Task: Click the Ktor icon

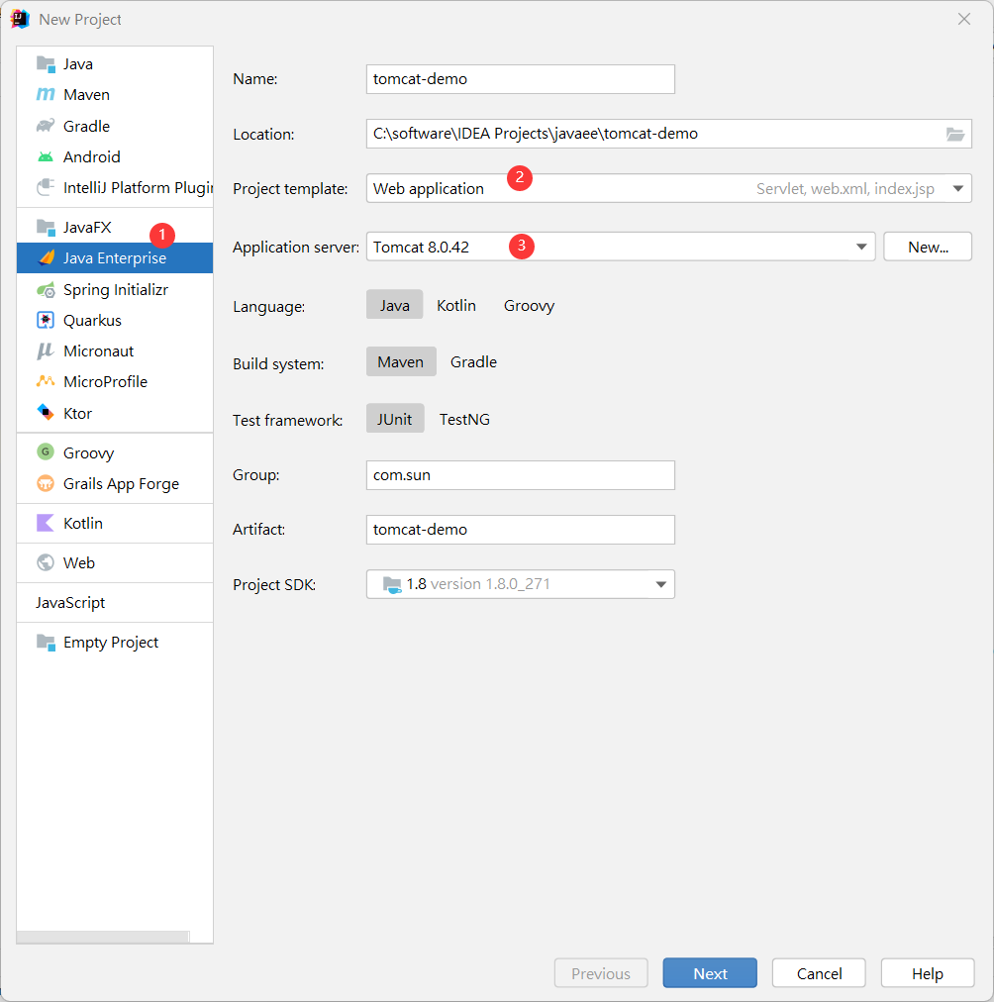Action: coord(46,413)
